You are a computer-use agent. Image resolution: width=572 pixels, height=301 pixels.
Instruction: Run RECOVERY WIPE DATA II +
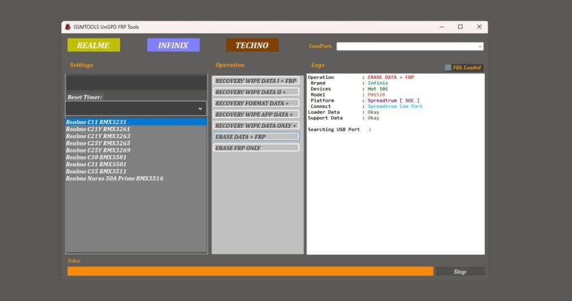pos(256,92)
